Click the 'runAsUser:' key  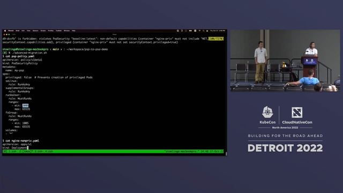pyautogui.click(x=13, y=95)
